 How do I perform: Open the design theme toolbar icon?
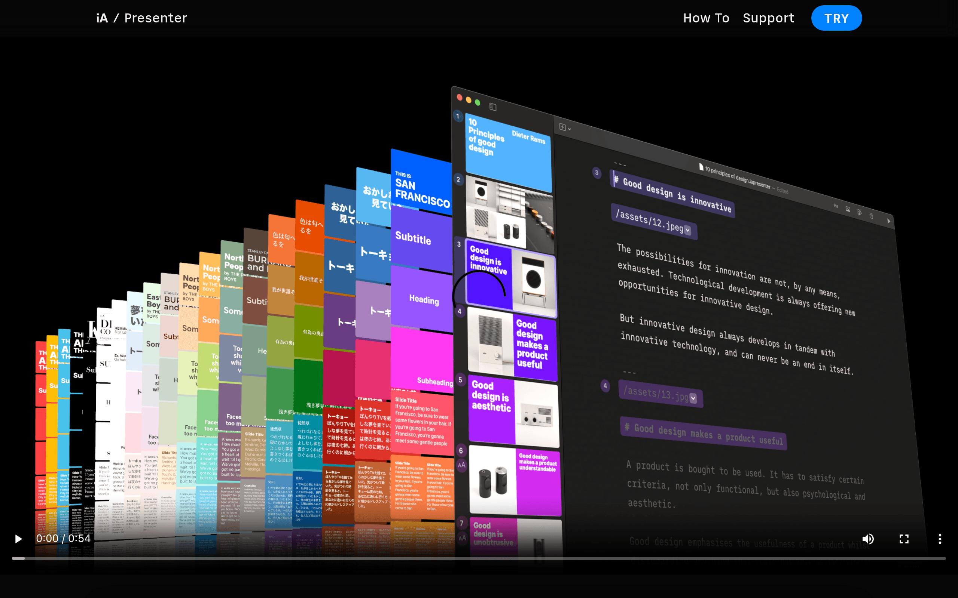[x=860, y=212]
